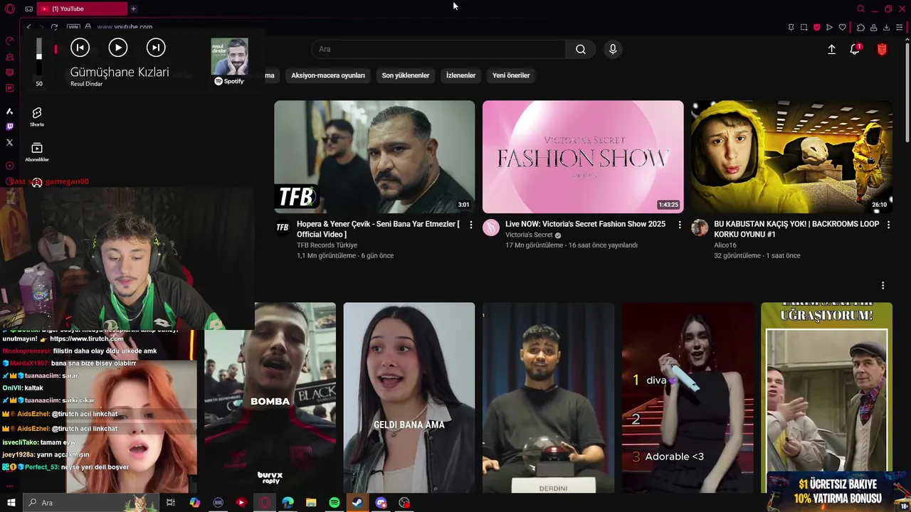Add page to bookmarks heart icon
This screenshot has width=911, height=512.
click(x=842, y=27)
